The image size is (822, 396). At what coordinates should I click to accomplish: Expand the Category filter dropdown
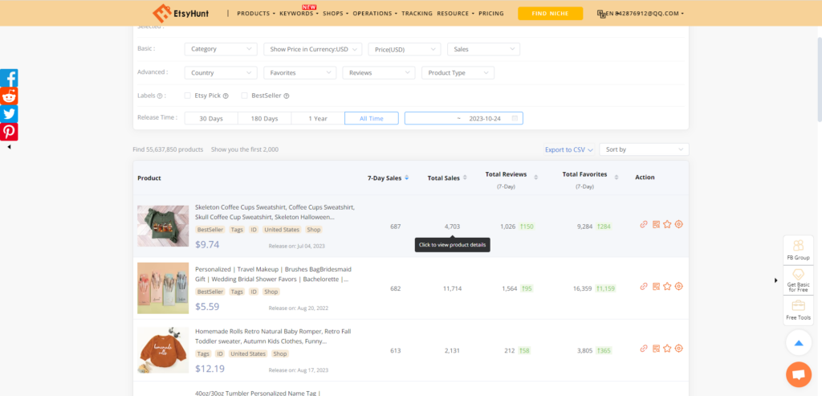coord(221,49)
